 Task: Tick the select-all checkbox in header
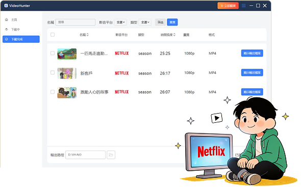[x=53, y=35]
